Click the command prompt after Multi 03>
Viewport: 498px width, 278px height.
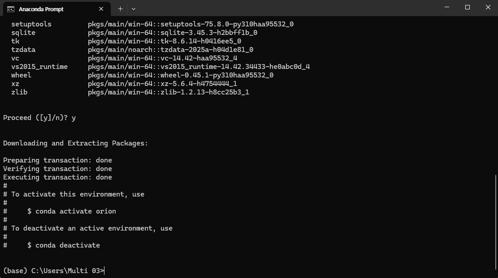[104, 271]
